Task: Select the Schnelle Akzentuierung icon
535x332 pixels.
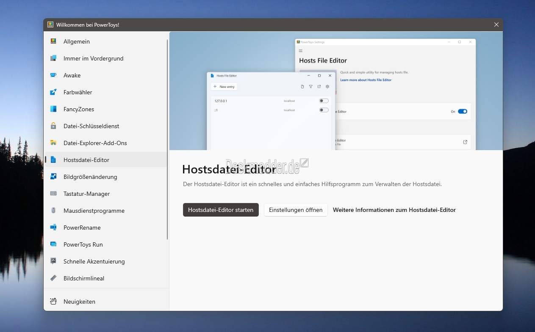Action: pyautogui.click(x=53, y=261)
